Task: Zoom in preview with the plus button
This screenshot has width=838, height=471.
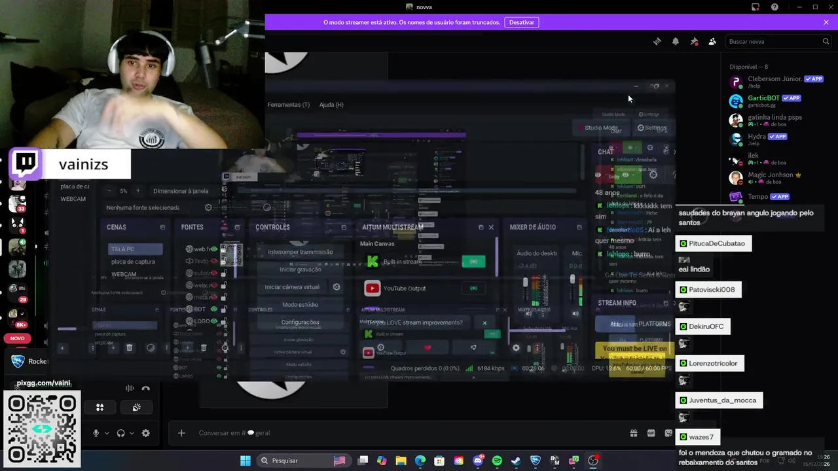Action: [138, 191]
